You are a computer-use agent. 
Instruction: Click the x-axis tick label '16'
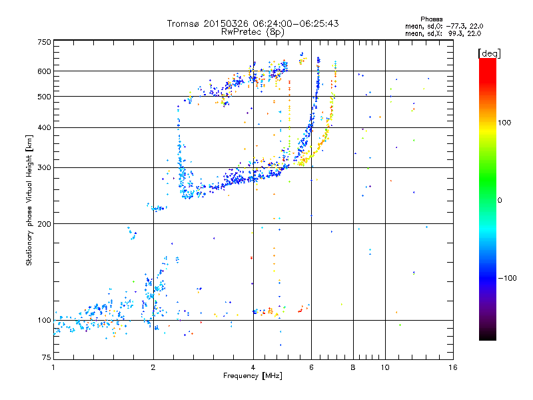tap(453, 367)
